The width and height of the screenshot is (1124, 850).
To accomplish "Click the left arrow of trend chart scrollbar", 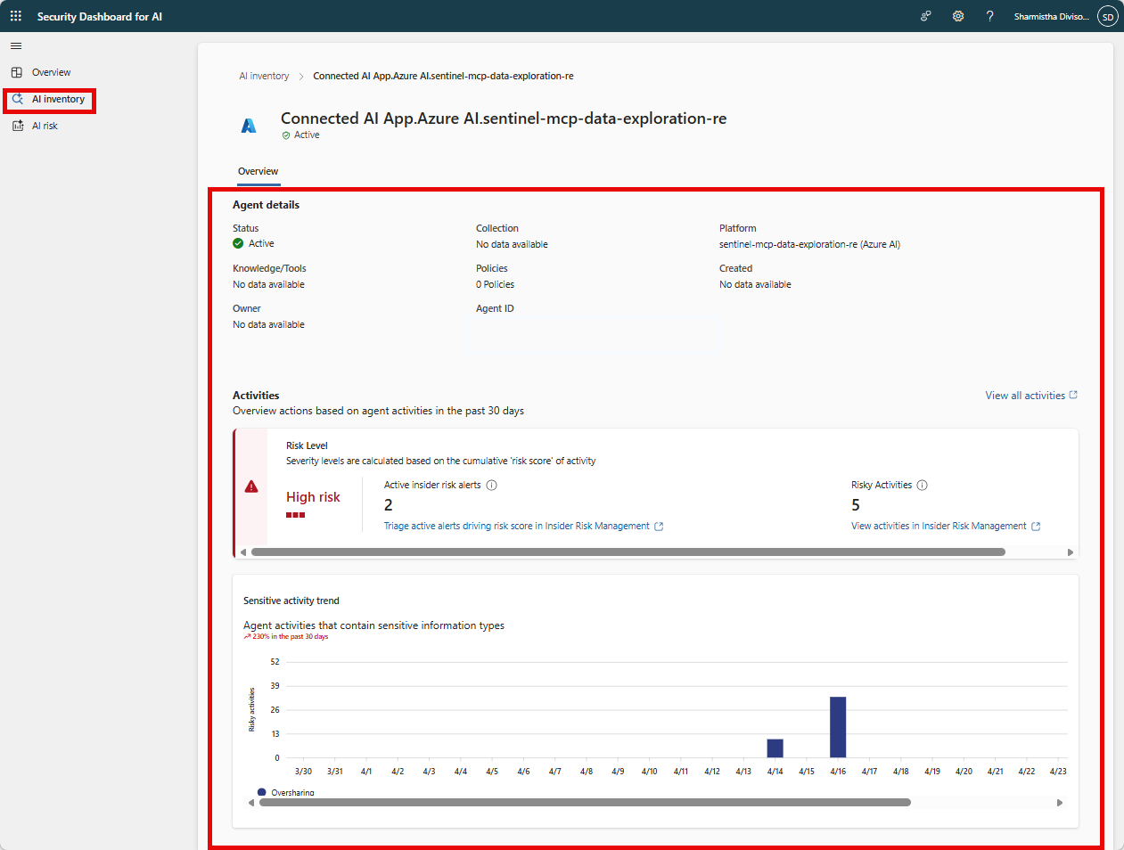I will 251,803.
